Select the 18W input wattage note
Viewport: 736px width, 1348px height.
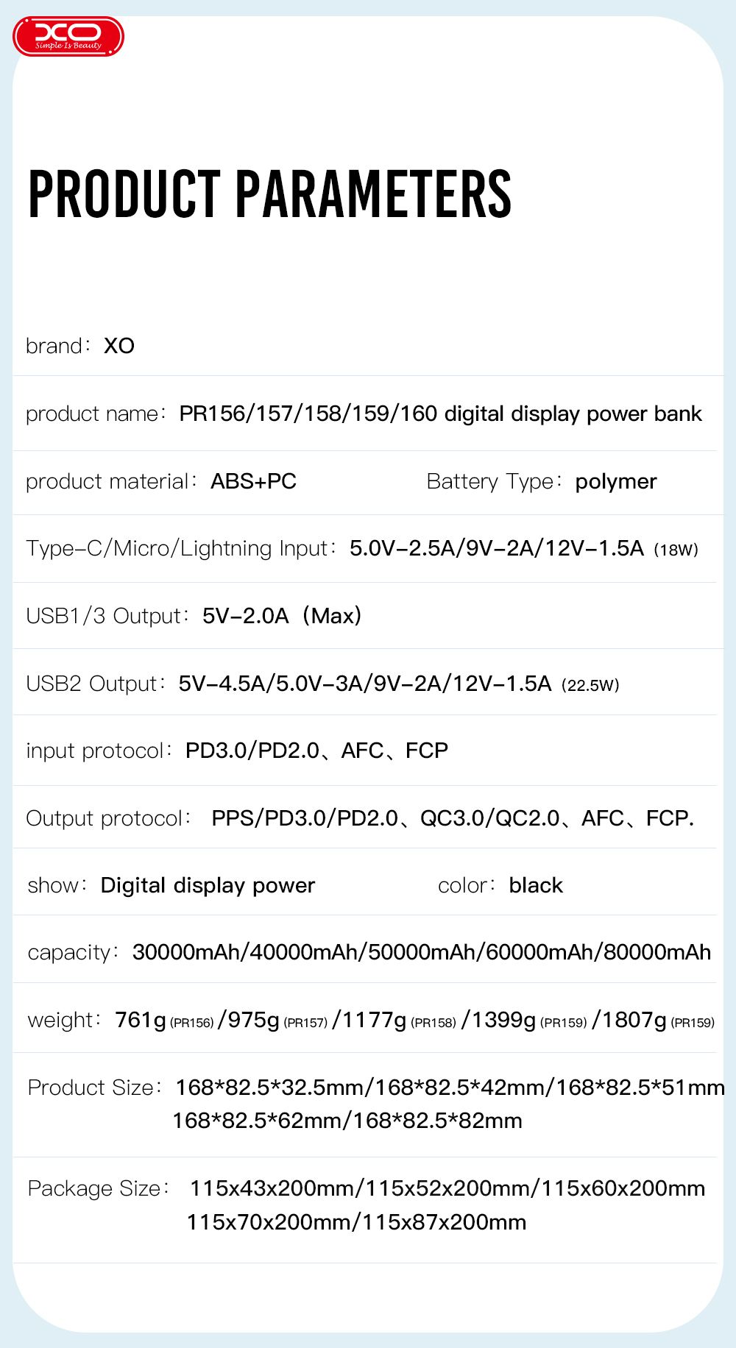tap(676, 550)
